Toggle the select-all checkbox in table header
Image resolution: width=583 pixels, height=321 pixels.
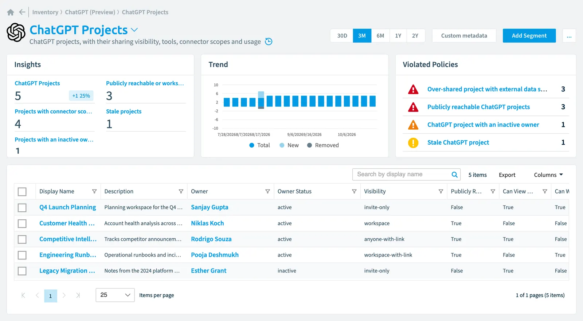tap(22, 192)
